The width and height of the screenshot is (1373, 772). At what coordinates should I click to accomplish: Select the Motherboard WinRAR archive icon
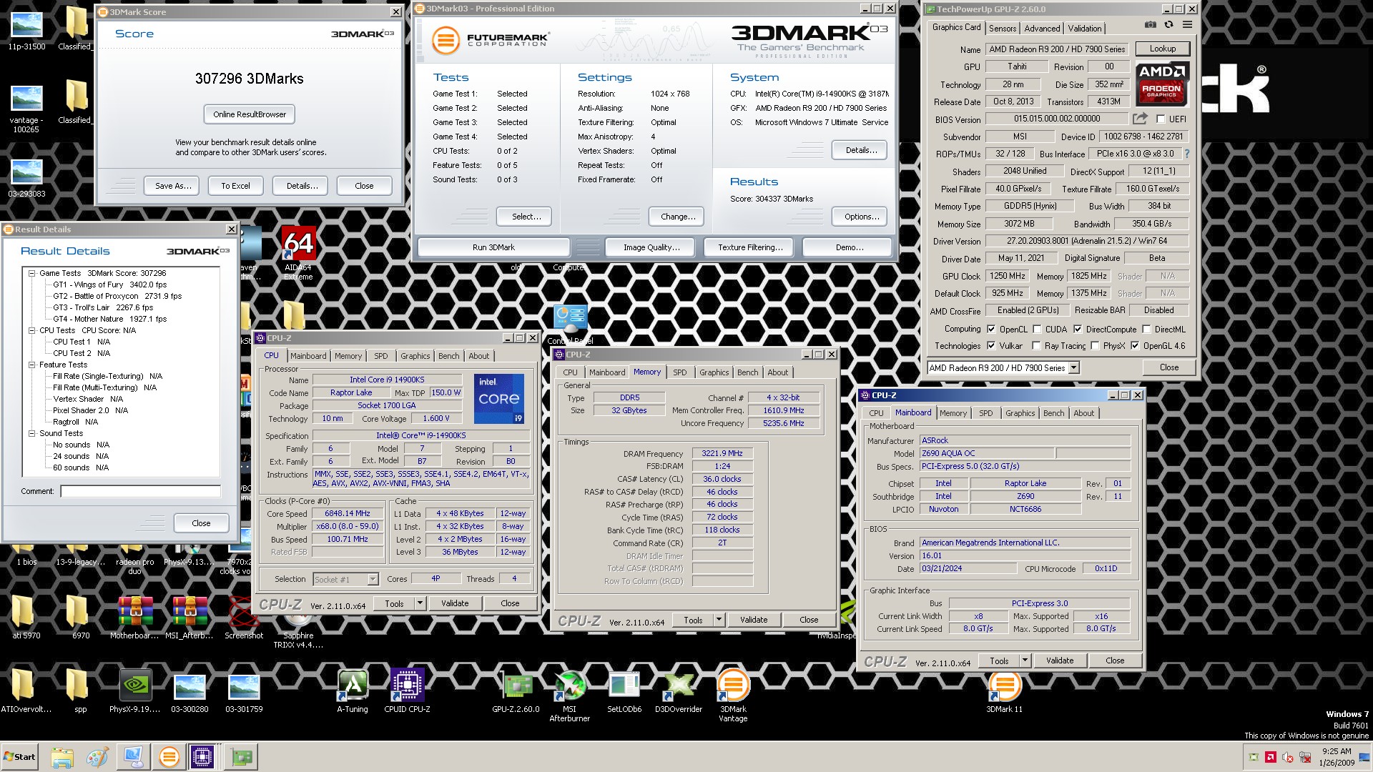click(x=134, y=618)
